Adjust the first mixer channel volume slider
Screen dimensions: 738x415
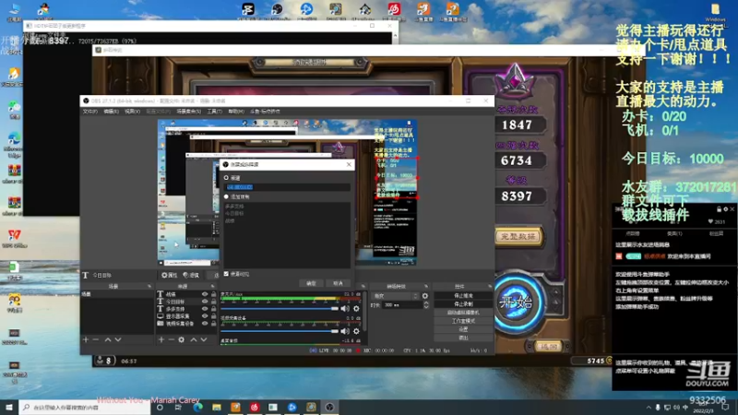pyautogui.click(x=280, y=309)
